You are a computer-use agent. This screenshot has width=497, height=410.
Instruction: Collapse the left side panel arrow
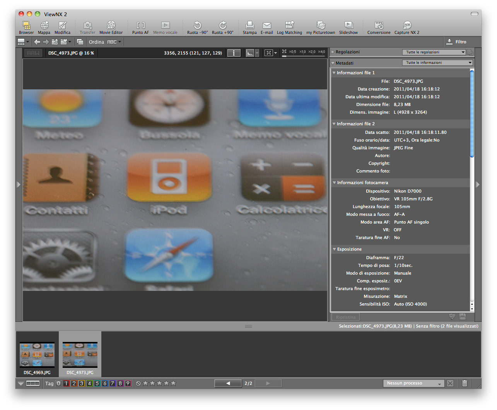(18, 184)
